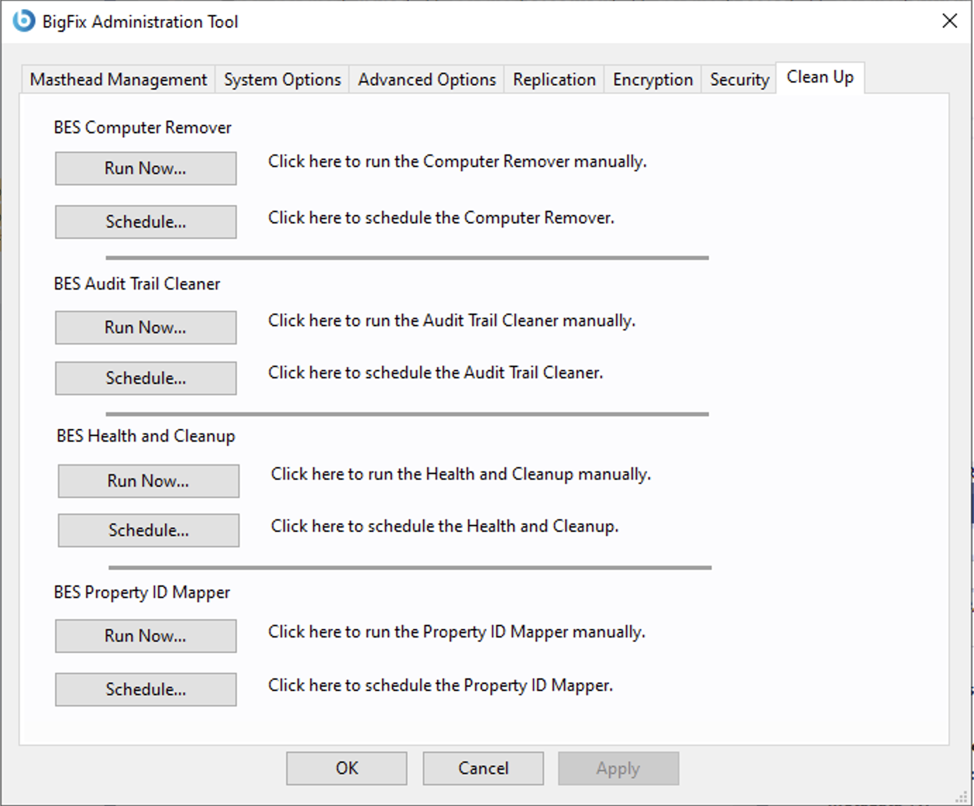This screenshot has width=974, height=806.
Task: Click the BigFix logo icon in title bar
Action: pos(23,21)
